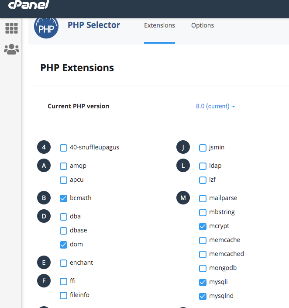Click the caret beside PHP version
289x308 pixels.
click(234, 107)
